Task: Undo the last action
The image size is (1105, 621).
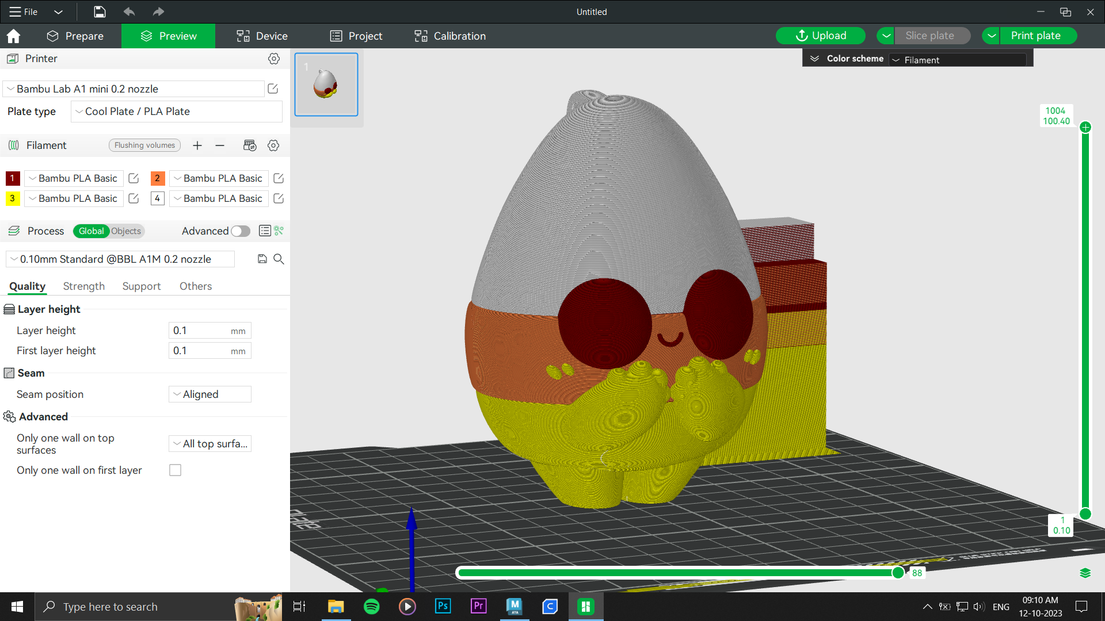Action: [129, 11]
